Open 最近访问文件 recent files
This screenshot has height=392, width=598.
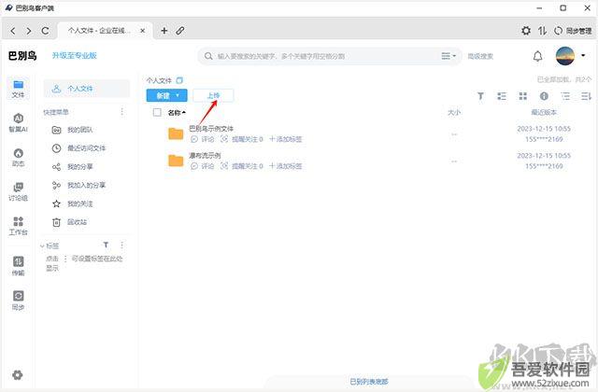point(78,148)
